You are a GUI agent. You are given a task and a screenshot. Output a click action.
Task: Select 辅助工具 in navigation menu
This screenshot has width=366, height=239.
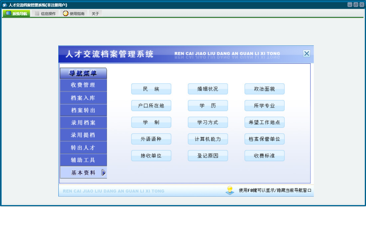83,160
